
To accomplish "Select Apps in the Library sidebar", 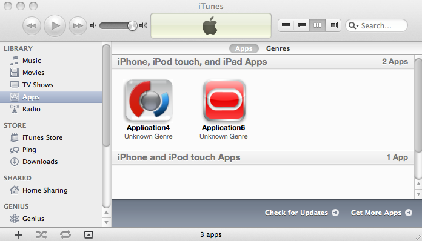I will pos(51,97).
